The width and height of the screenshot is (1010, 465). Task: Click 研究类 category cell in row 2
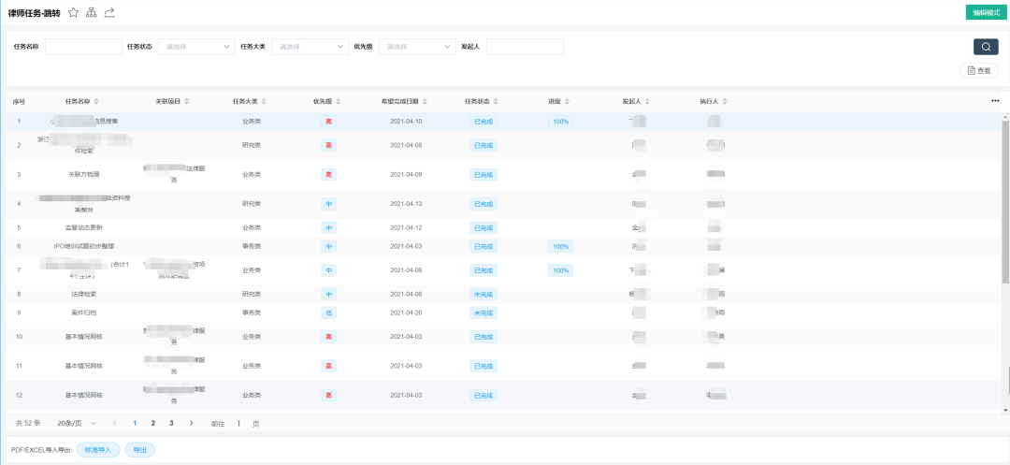[x=252, y=145]
